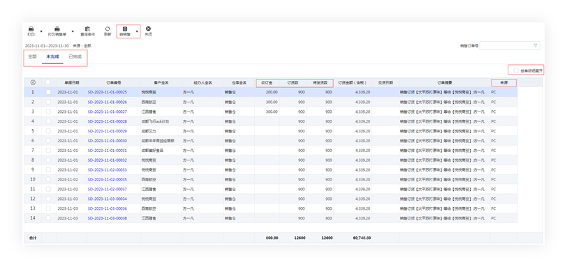Check the box for order SD-2023-11-01-00027
The height and width of the screenshot is (267, 567).
pos(48,112)
